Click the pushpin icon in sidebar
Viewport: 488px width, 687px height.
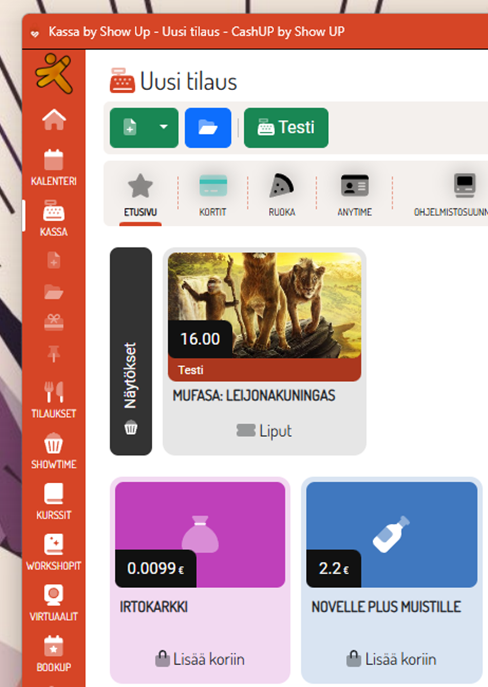tap(54, 354)
